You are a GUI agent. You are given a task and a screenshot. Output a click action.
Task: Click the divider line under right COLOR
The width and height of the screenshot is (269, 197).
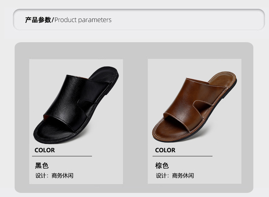pos(183,156)
